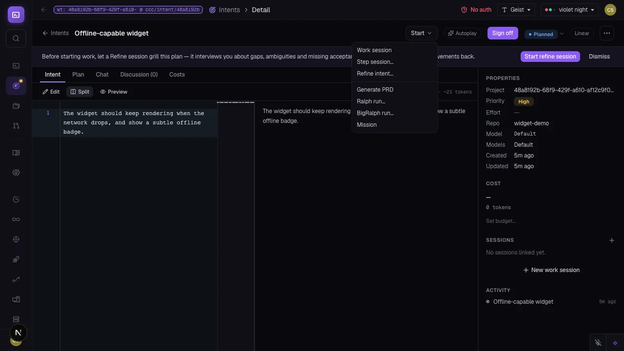Click the Project ID value
624x351 pixels.
click(564, 90)
